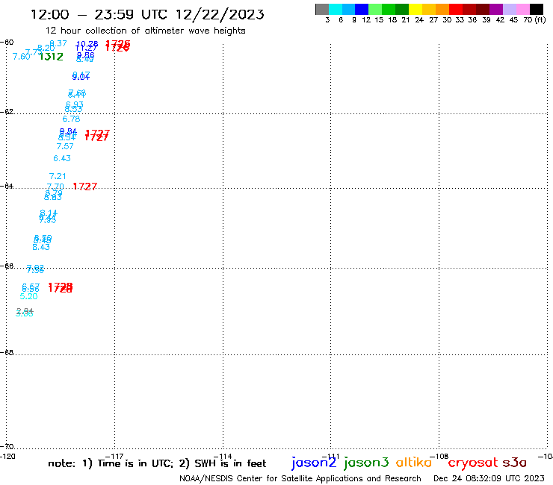The image size is (553, 485).
Task: Click the orange 'altika' legend label
Action: [414, 463]
